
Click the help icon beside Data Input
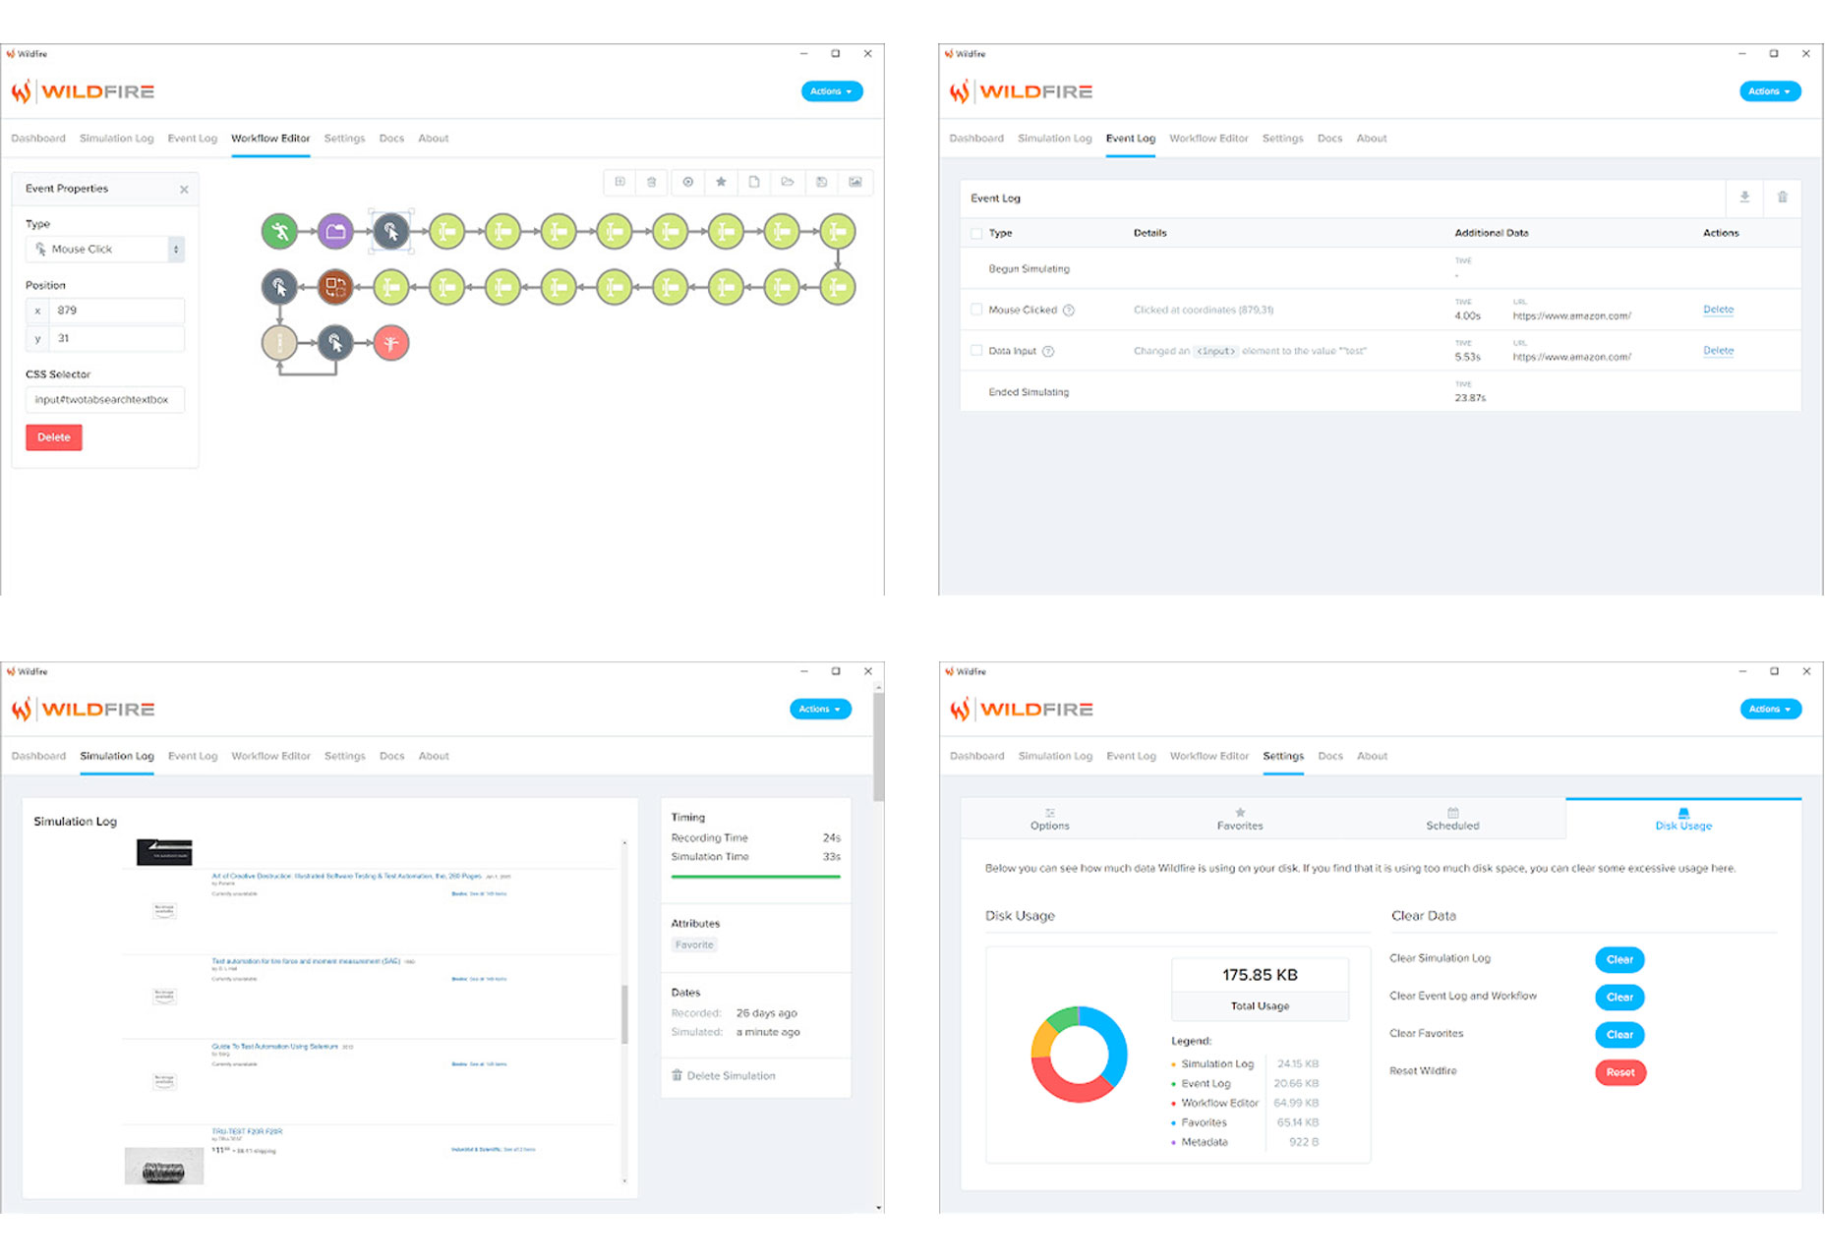click(x=1048, y=352)
